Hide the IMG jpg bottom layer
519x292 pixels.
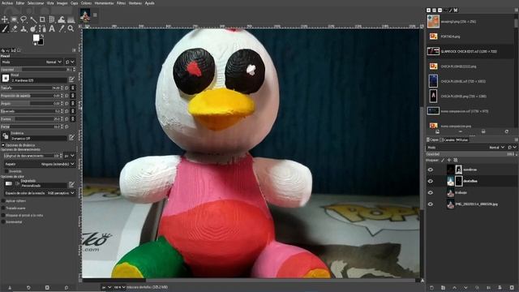tap(431, 204)
